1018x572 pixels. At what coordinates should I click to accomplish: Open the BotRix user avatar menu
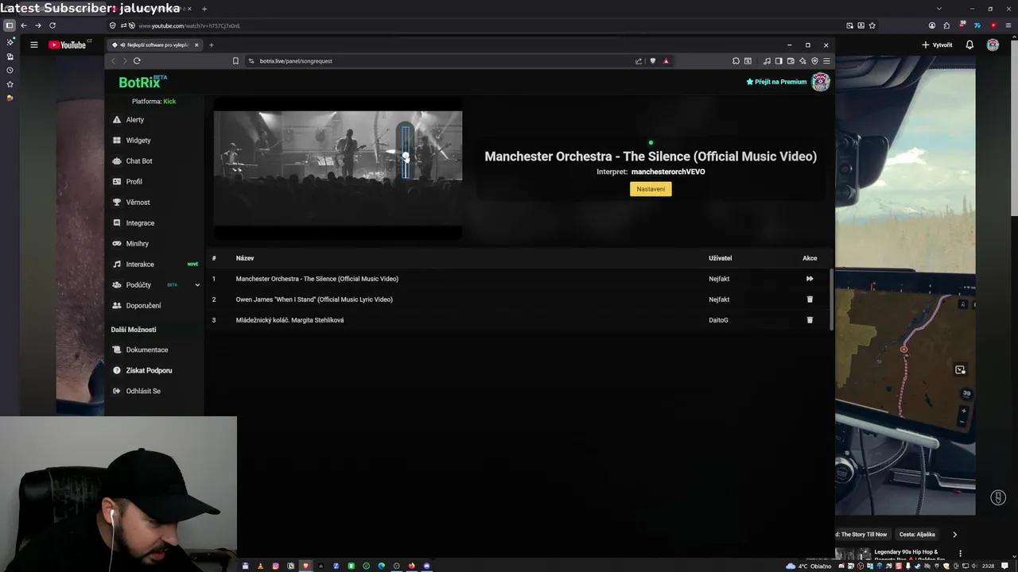click(821, 82)
